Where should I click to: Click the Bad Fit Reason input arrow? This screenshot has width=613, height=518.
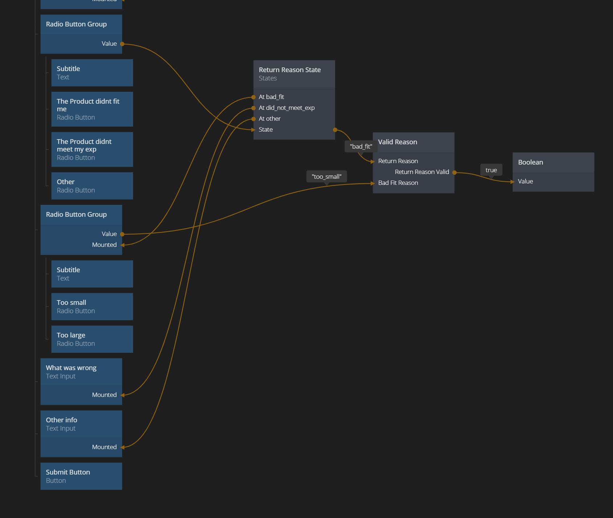tap(373, 183)
